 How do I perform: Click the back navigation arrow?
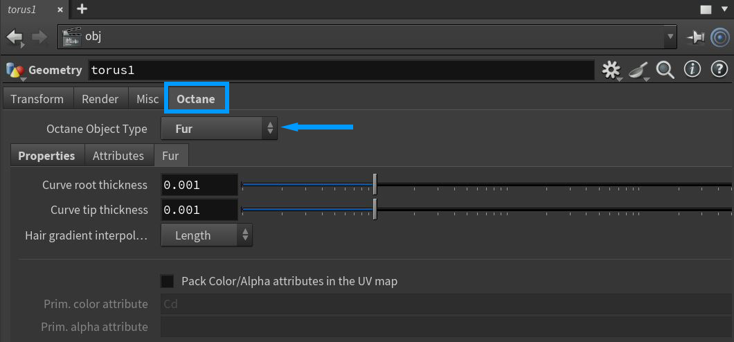click(15, 37)
